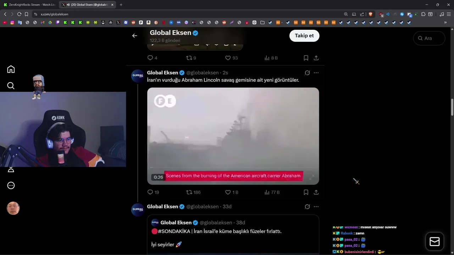The width and height of the screenshot is (454, 255).
Task: Open the Gmail bookmark
Action: [43, 22]
